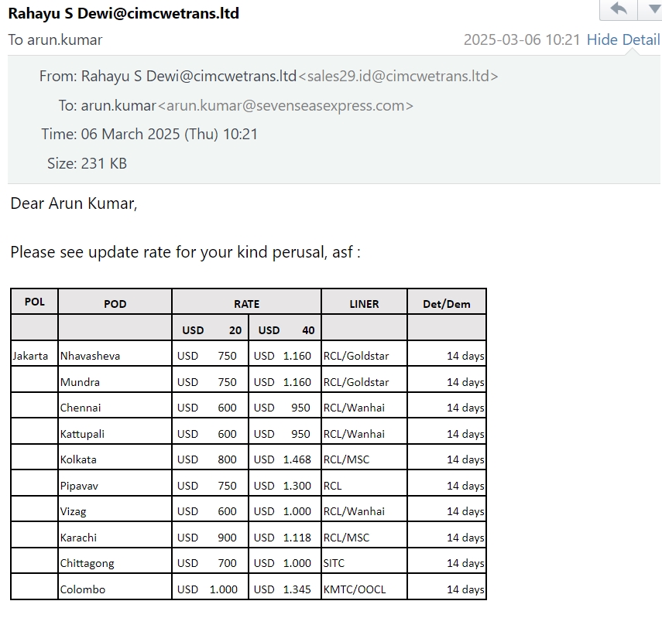
Task: Click the Karachi destination cell
Action: coord(78,537)
